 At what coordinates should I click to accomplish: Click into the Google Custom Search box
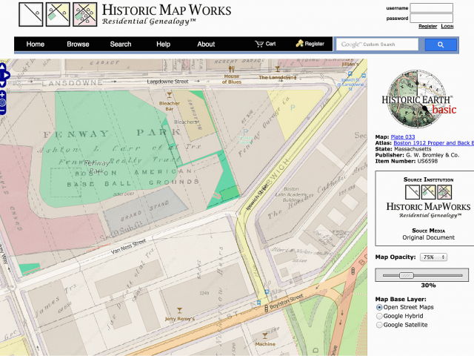click(377, 44)
